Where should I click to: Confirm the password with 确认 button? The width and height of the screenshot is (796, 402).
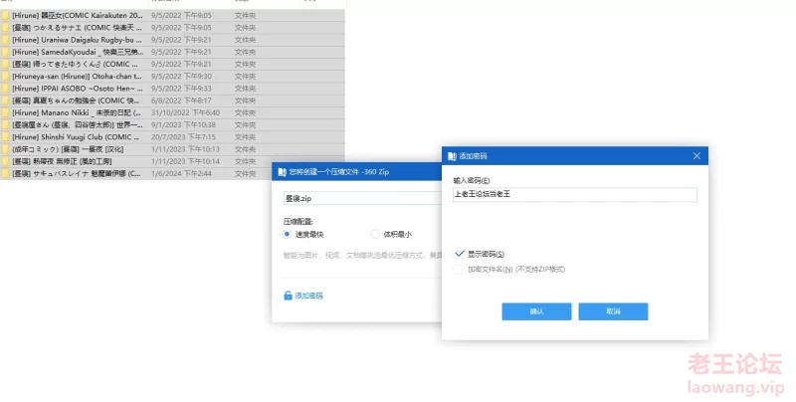click(x=536, y=311)
